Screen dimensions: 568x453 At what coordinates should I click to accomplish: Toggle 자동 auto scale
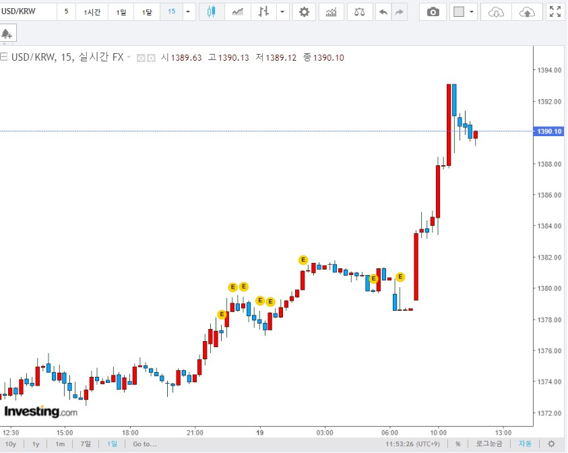(x=525, y=444)
